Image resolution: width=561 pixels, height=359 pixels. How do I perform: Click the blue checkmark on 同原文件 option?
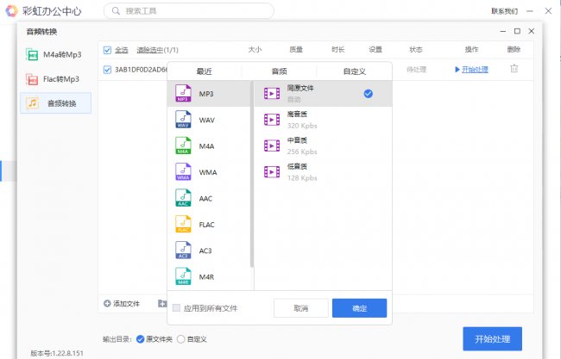pos(369,94)
